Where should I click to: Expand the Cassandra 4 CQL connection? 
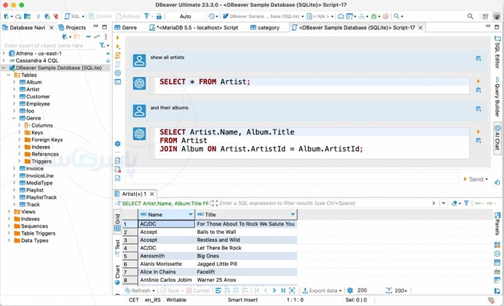point(3,61)
